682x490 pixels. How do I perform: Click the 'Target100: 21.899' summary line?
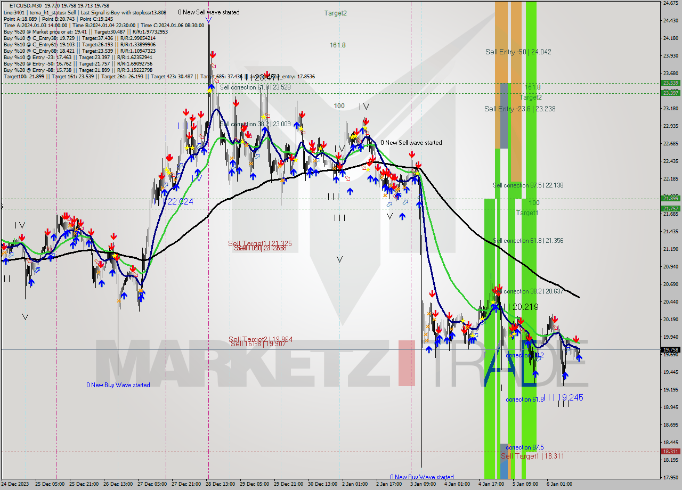(x=159, y=77)
